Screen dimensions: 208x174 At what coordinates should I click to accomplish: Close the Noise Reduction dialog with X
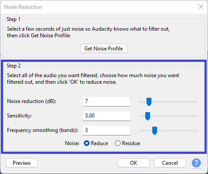[201, 7]
